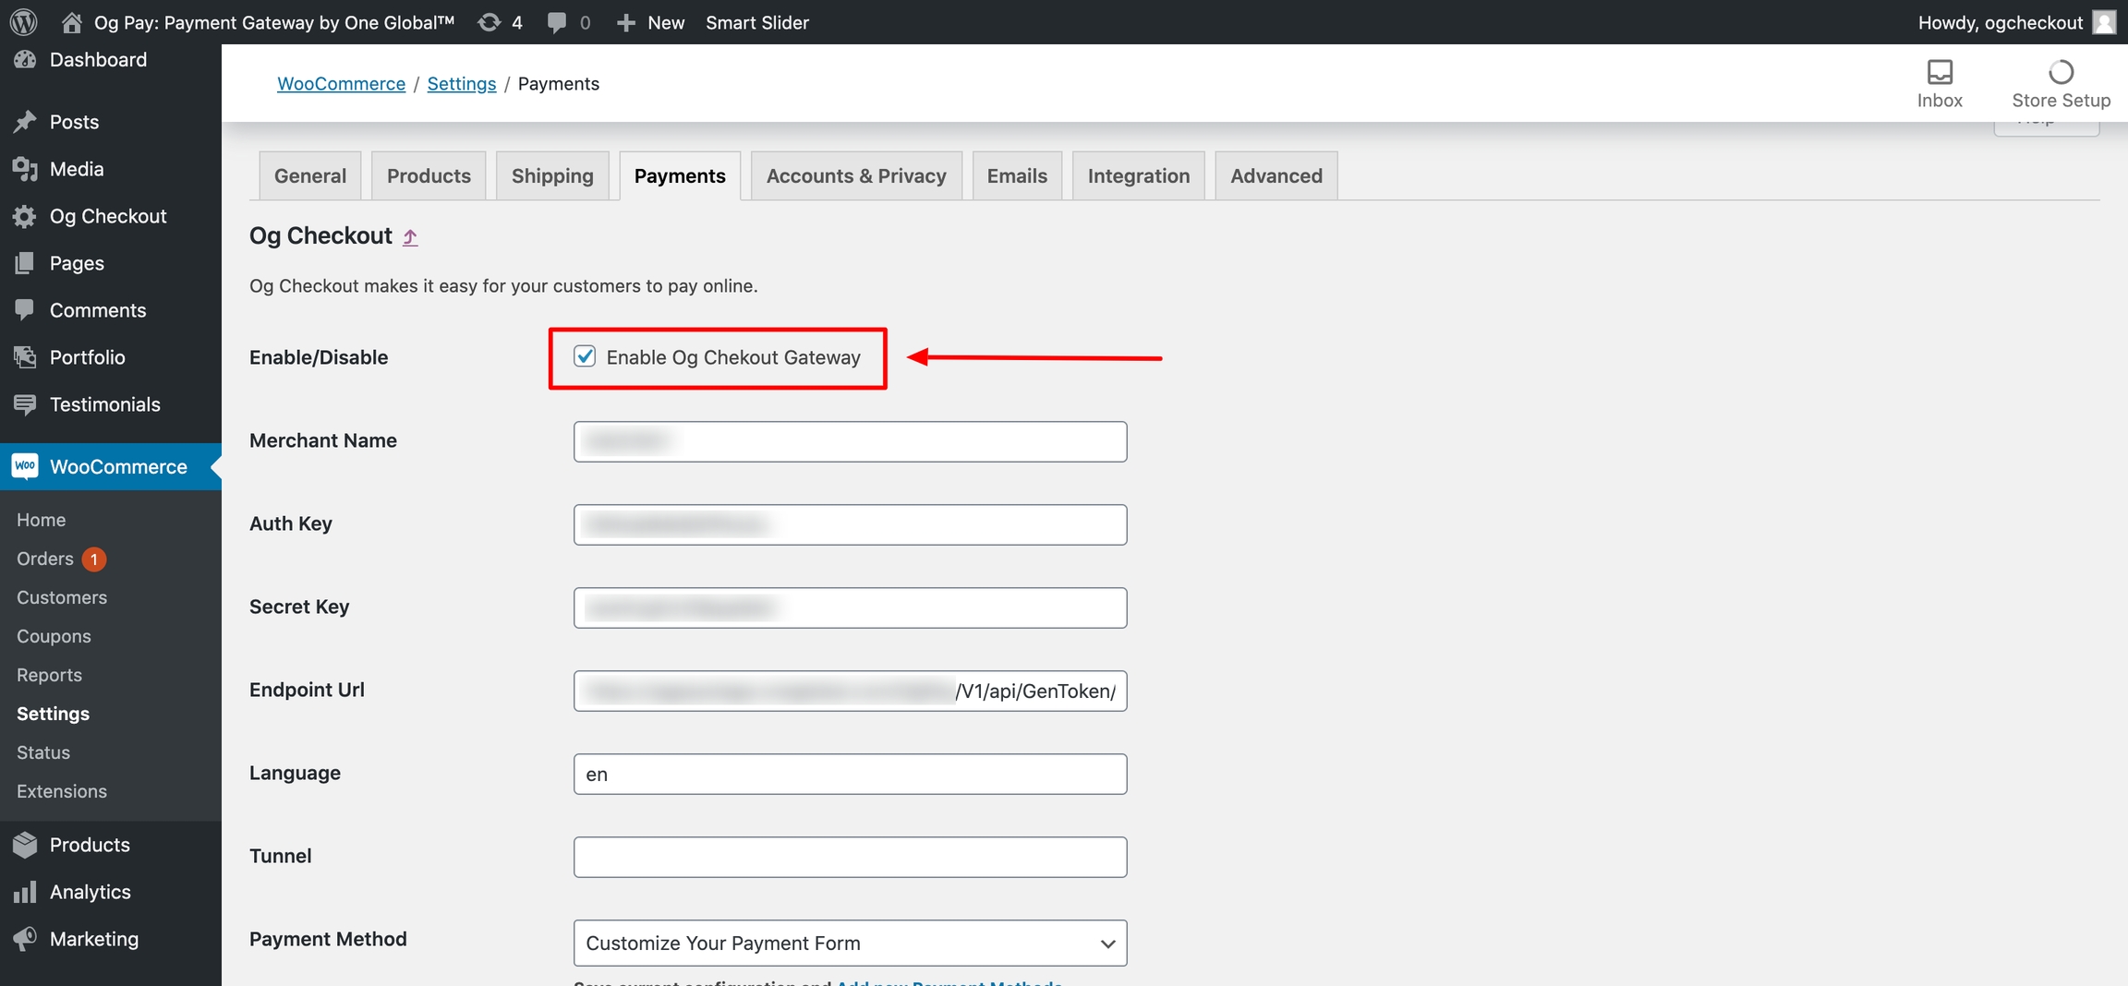Open the Inbox icon

click(x=1939, y=72)
